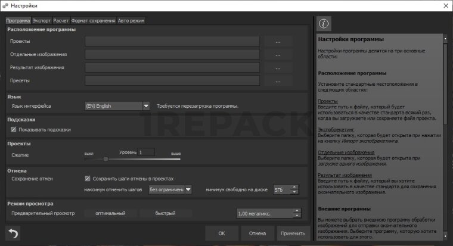This screenshot has width=453, height=246.
Task: Click the Применить button
Action: [293, 233]
